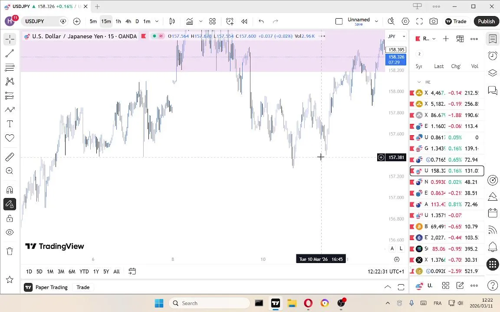
Task: Open the indicator templates grid icon
Action: click(x=212, y=21)
